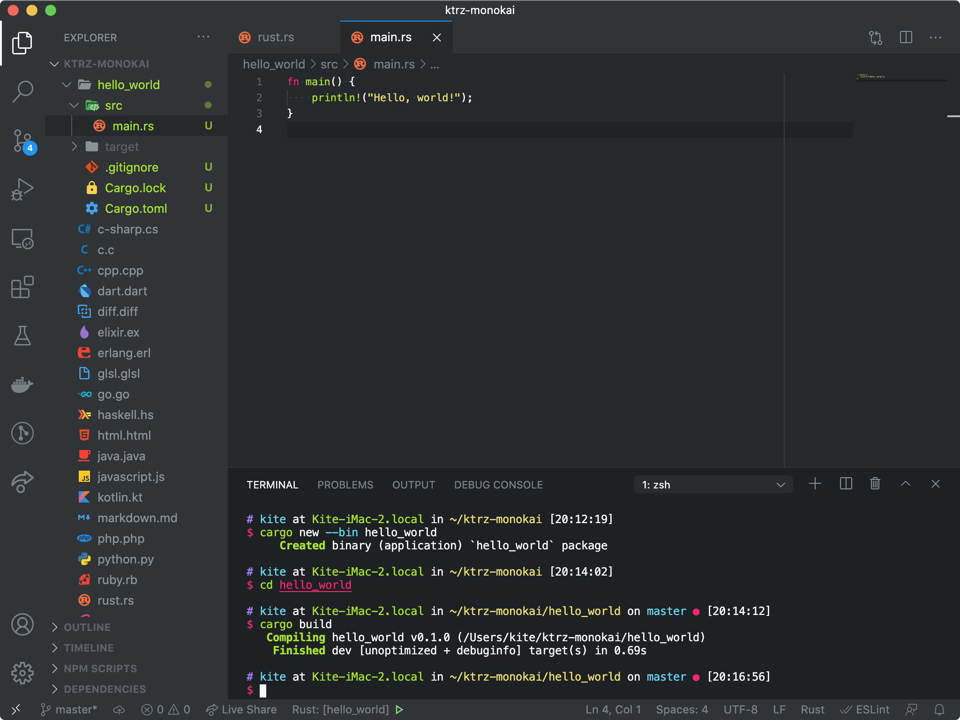The image size is (960, 720).
Task: Toggle split editor layout button
Action: tap(906, 37)
